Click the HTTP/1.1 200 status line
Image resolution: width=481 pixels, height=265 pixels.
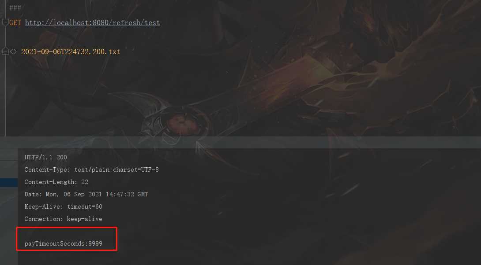tap(46, 157)
